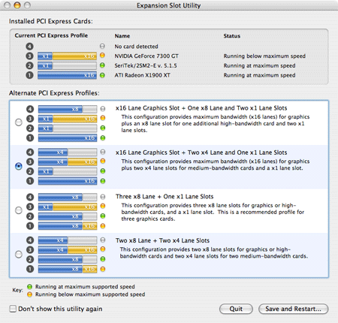Click the slot 4 number badge in Current PCI Express Profile

(x=29, y=47)
